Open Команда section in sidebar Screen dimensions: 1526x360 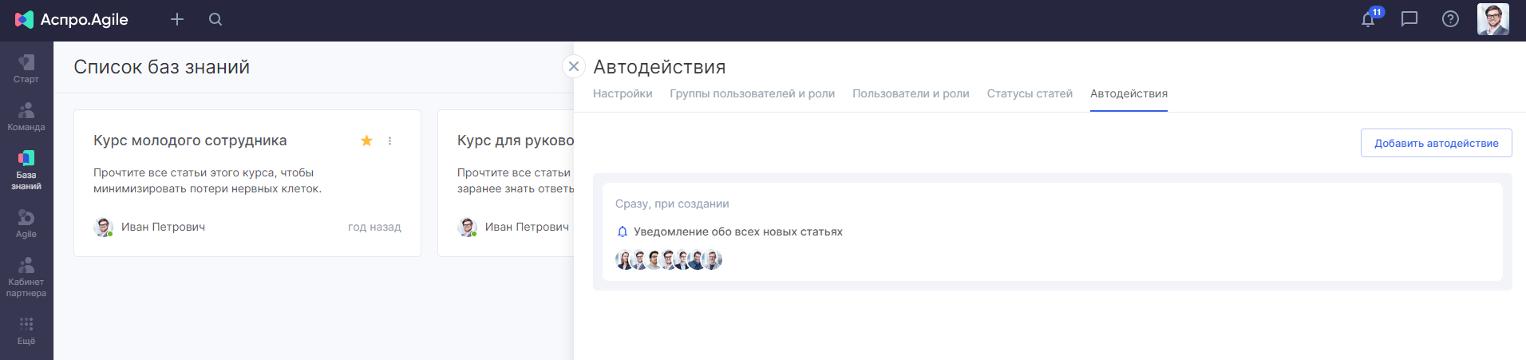point(26,117)
